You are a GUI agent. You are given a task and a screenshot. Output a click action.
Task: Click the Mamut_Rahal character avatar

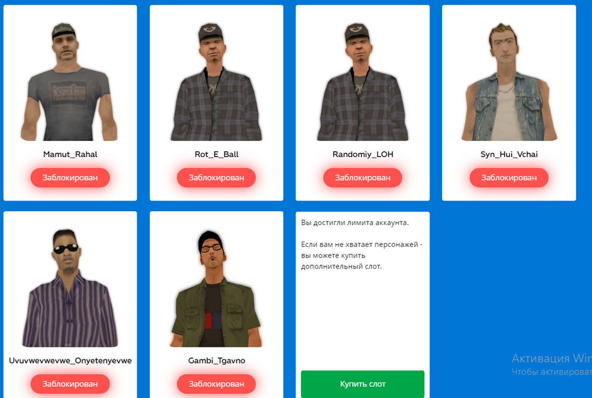click(x=70, y=82)
